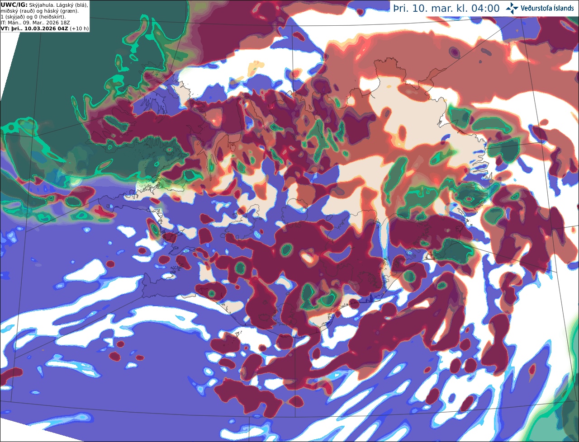Click the 'miðský (rauð) og háský (græn).' line
Screen dimensions: 579x442
coord(39,10)
